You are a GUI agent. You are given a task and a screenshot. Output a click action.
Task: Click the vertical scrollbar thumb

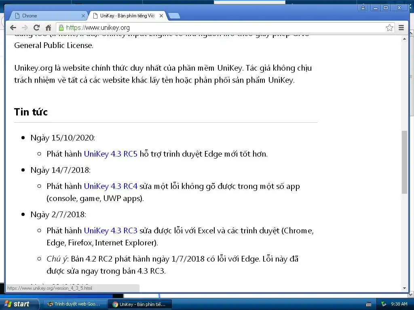pyautogui.click(x=404, y=162)
